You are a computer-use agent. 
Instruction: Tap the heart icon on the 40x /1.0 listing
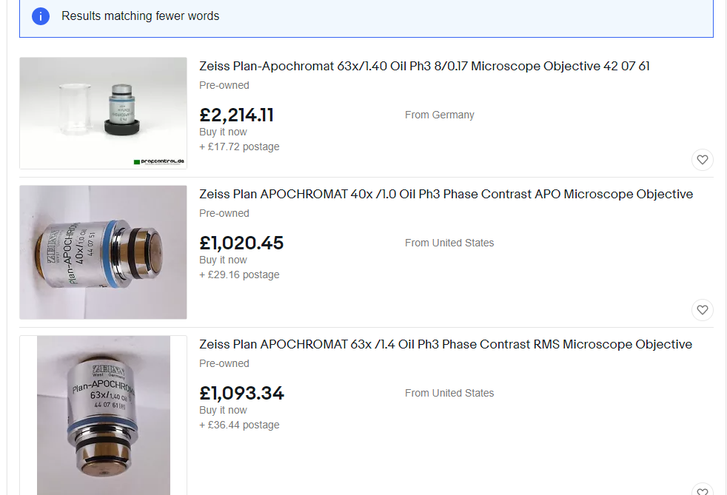click(x=702, y=309)
